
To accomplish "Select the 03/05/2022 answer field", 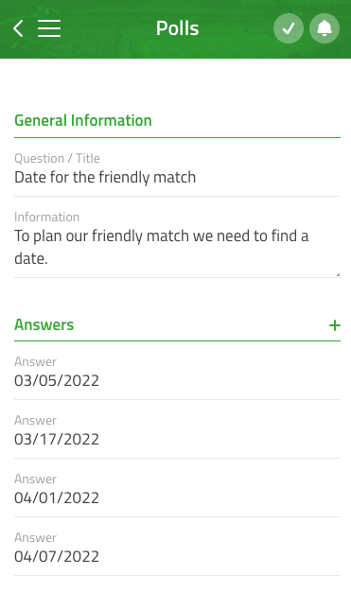I will click(177, 381).
